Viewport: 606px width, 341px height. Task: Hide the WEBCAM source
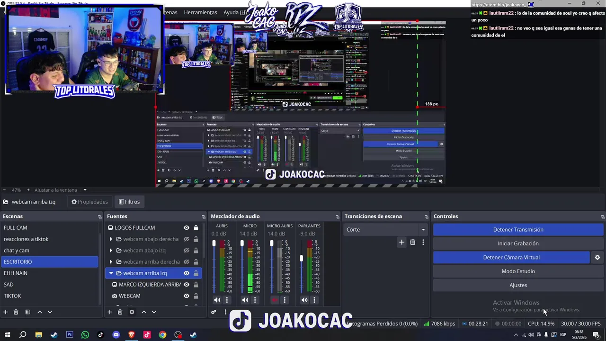[187, 296]
